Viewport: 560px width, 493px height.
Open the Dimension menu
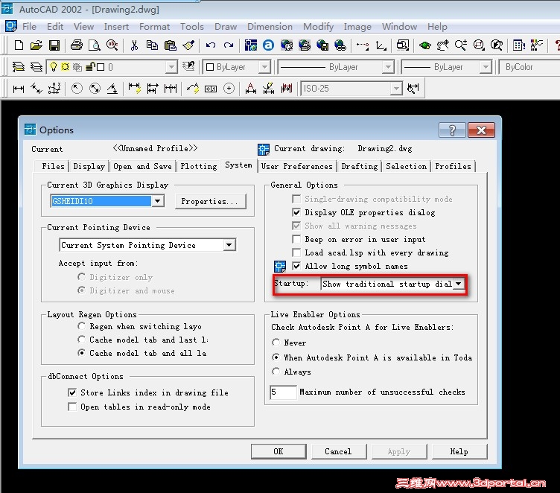(270, 27)
